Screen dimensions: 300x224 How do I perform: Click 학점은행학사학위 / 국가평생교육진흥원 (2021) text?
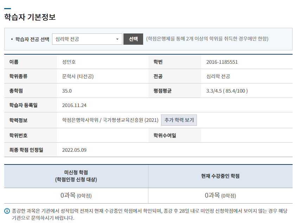(x=110, y=120)
